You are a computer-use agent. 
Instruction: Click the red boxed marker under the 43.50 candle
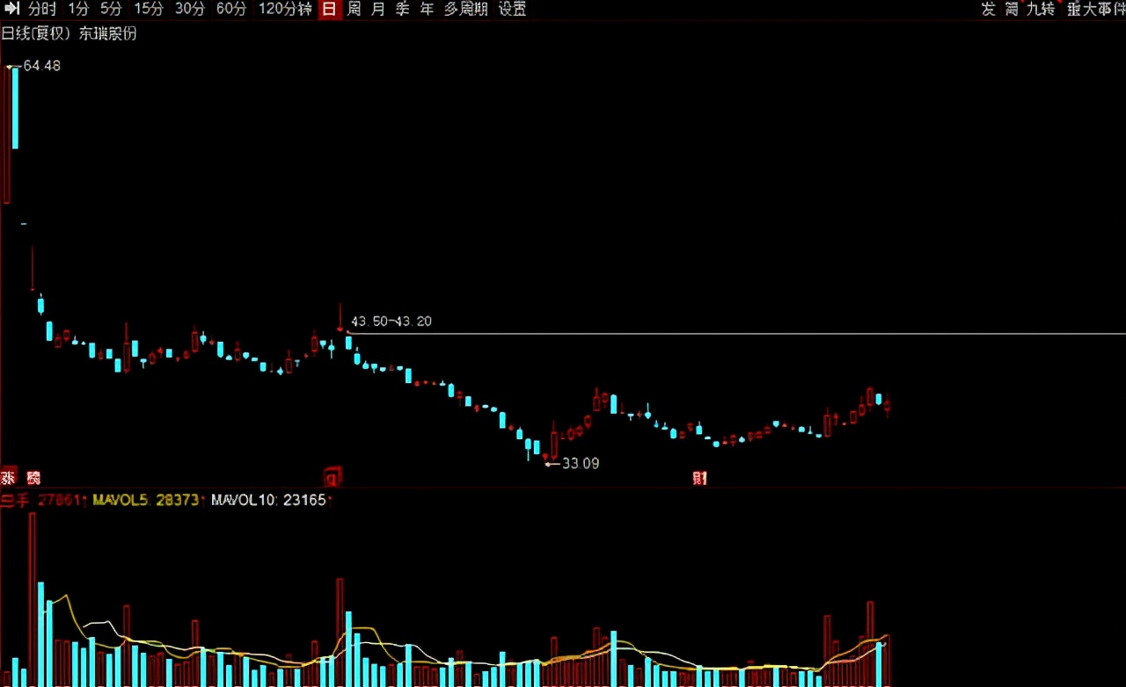point(333,477)
